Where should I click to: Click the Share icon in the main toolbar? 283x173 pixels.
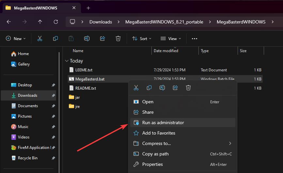pyautogui.click(x=102, y=38)
